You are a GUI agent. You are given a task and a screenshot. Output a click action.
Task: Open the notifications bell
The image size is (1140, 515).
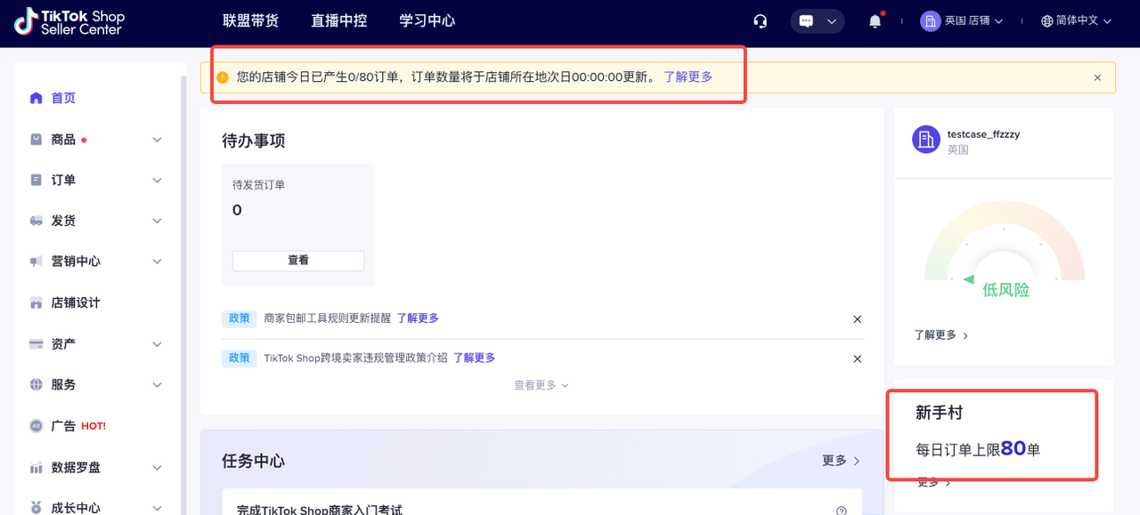(875, 21)
